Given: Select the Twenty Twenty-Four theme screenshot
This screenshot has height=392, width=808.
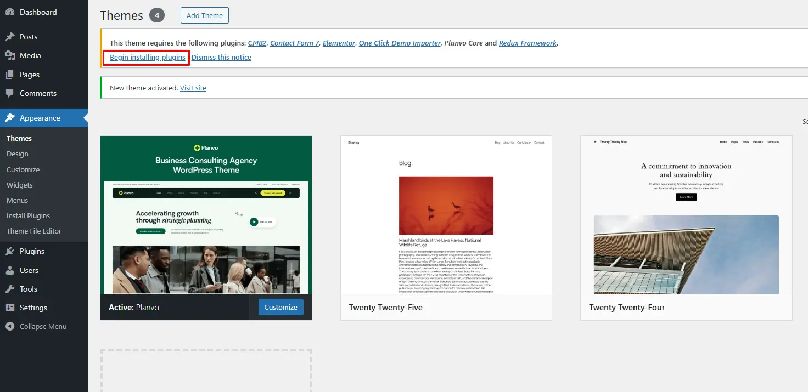Looking at the screenshot, I should 686,215.
